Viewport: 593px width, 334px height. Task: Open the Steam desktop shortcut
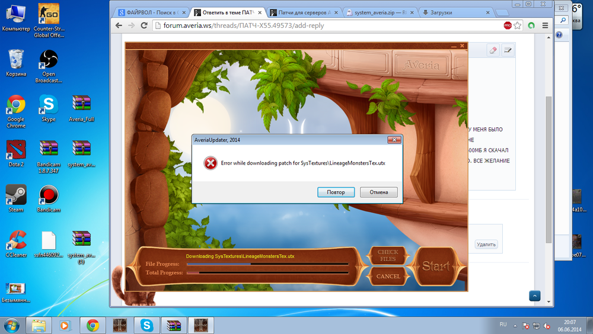[x=16, y=196]
